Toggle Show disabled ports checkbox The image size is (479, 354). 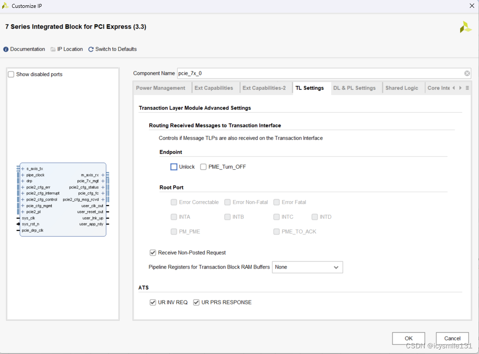11,74
